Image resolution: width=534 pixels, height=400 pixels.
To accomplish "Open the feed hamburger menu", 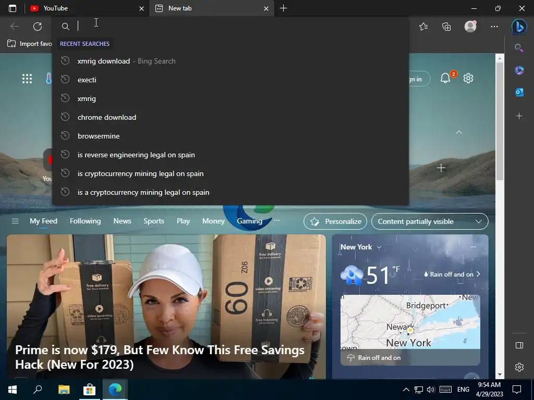I will 15,221.
